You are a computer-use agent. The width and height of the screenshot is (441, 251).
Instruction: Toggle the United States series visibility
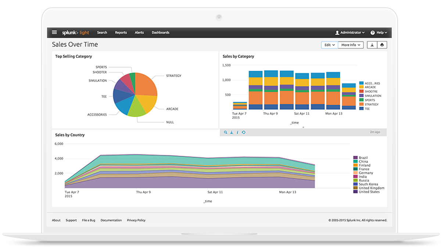coord(367,192)
